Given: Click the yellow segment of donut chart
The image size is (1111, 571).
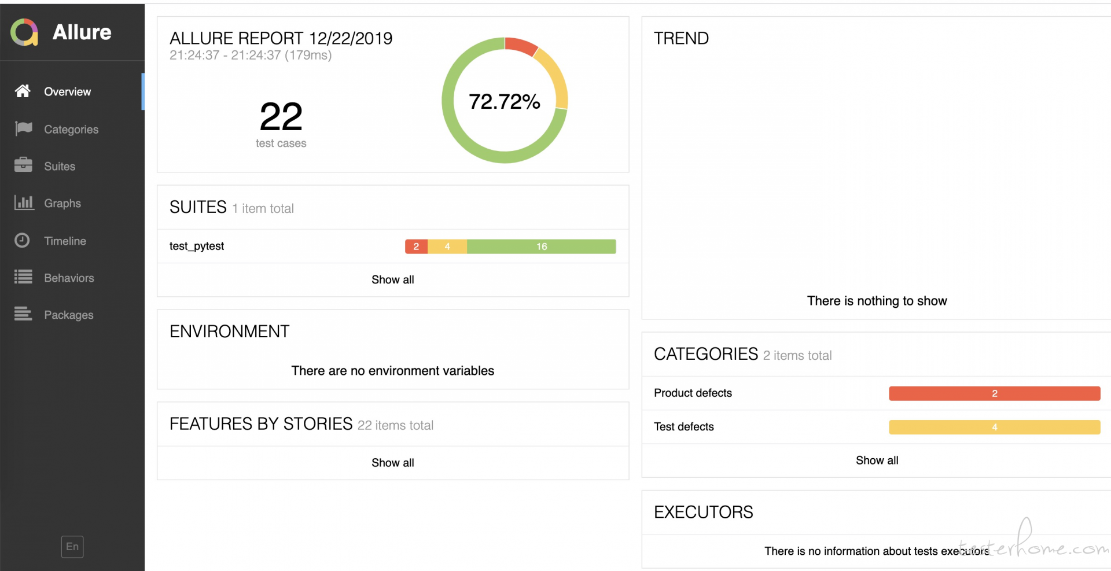Looking at the screenshot, I should point(554,77).
